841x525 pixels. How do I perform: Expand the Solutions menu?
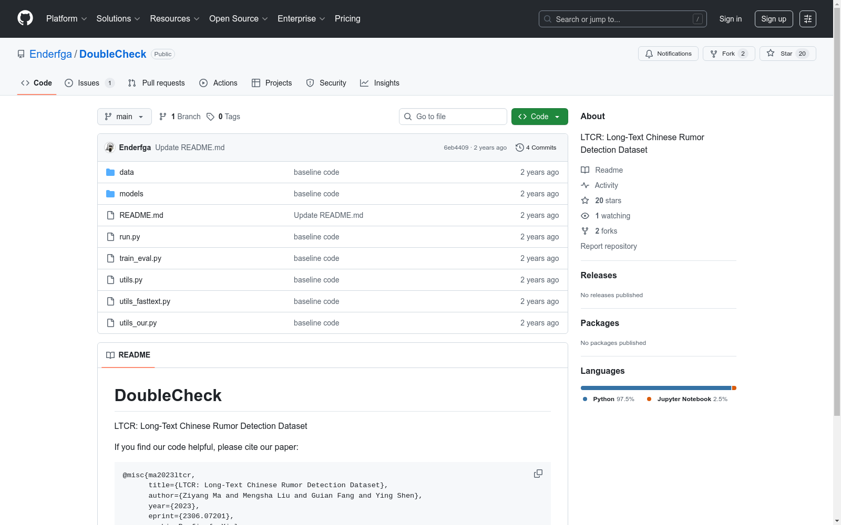[x=118, y=19]
